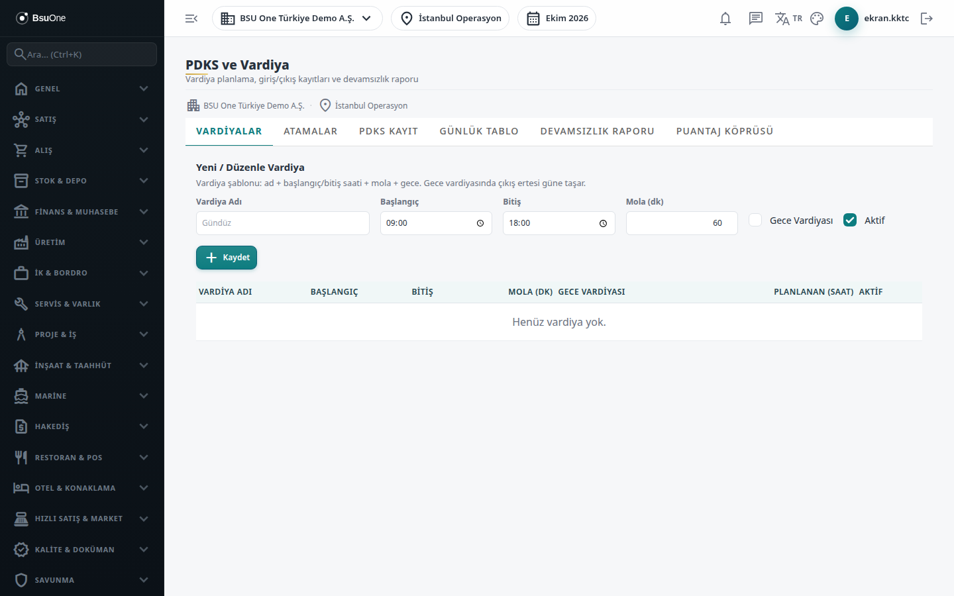The image size is (954, 596).
Task: Uncheck the Aktif checkbox
Action: pos(850,220)
